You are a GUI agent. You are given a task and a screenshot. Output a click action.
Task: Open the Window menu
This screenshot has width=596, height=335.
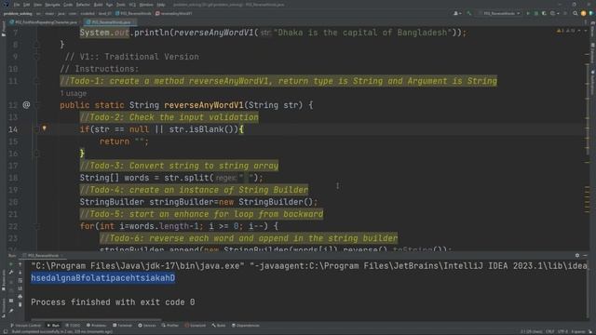click(x=146, y=5)
